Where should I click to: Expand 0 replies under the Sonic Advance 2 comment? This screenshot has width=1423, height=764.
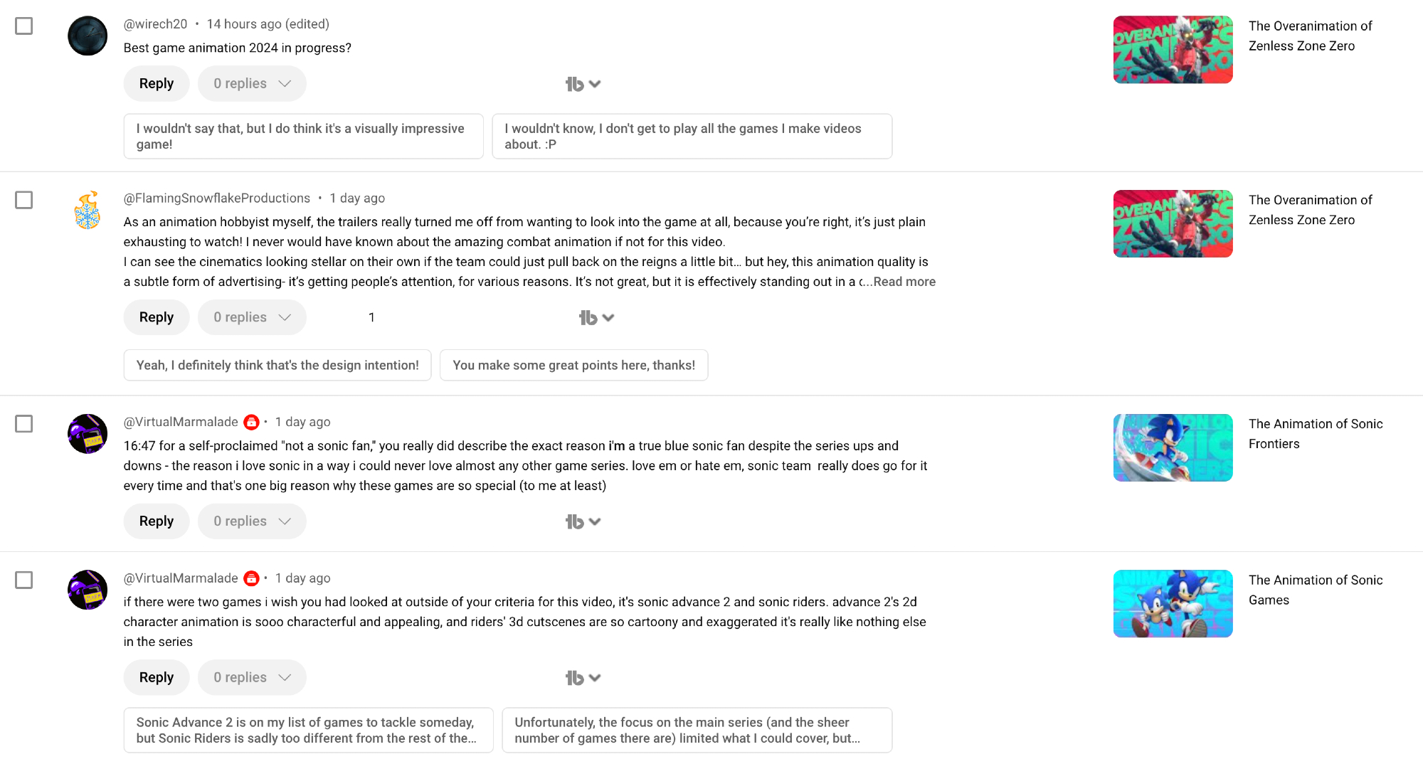pyautogui.click(x=252, y=678)
